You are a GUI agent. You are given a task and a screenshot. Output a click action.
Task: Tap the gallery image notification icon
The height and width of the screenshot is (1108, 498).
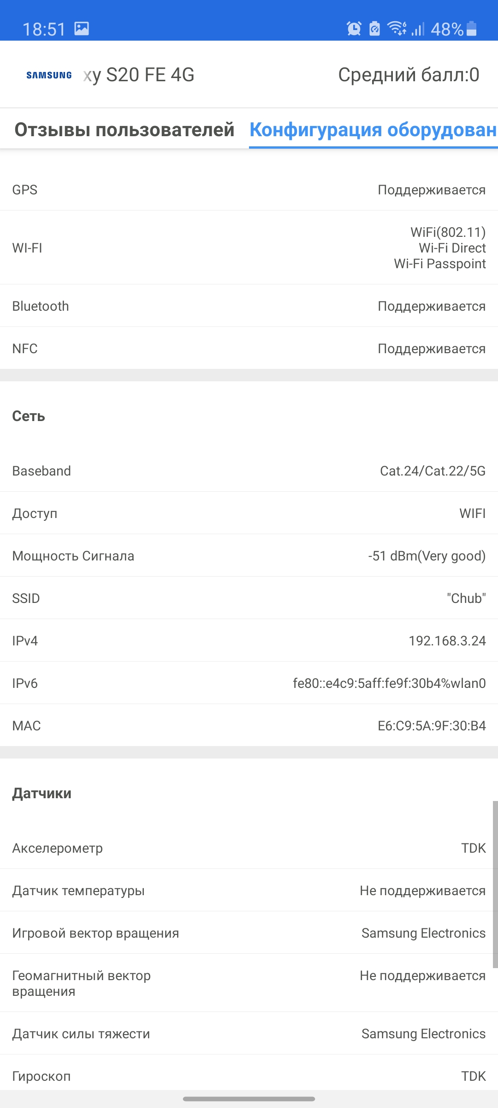82,29
